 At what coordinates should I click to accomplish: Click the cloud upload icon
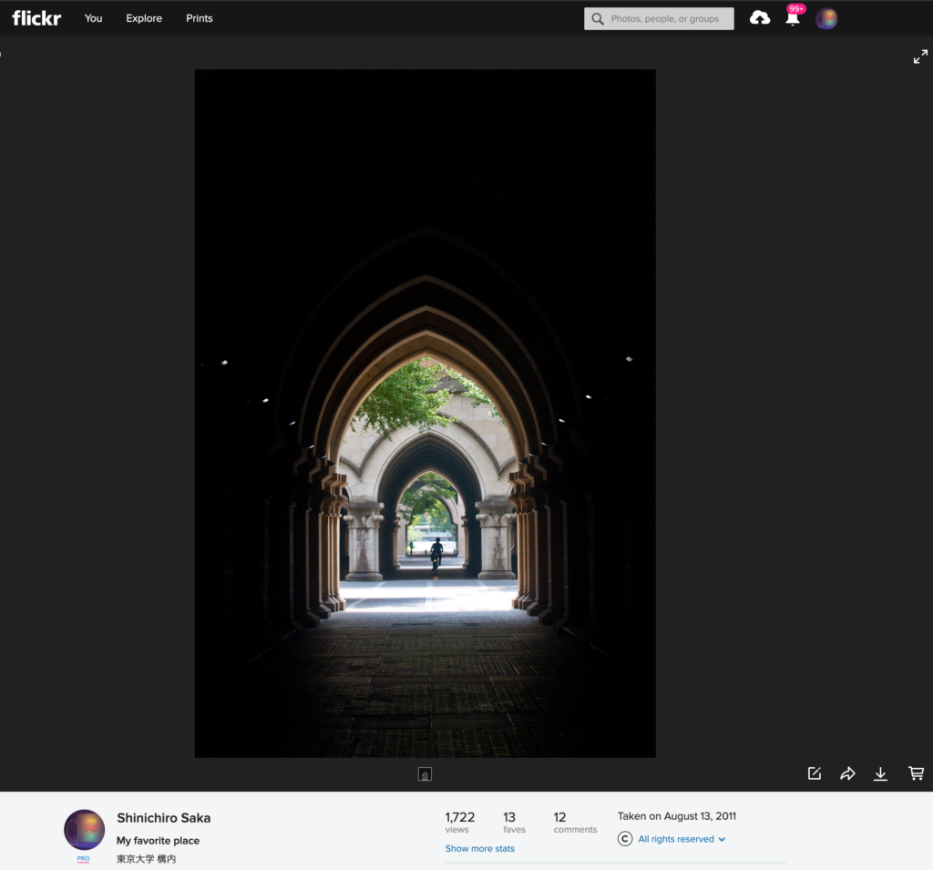coord(760,18)
